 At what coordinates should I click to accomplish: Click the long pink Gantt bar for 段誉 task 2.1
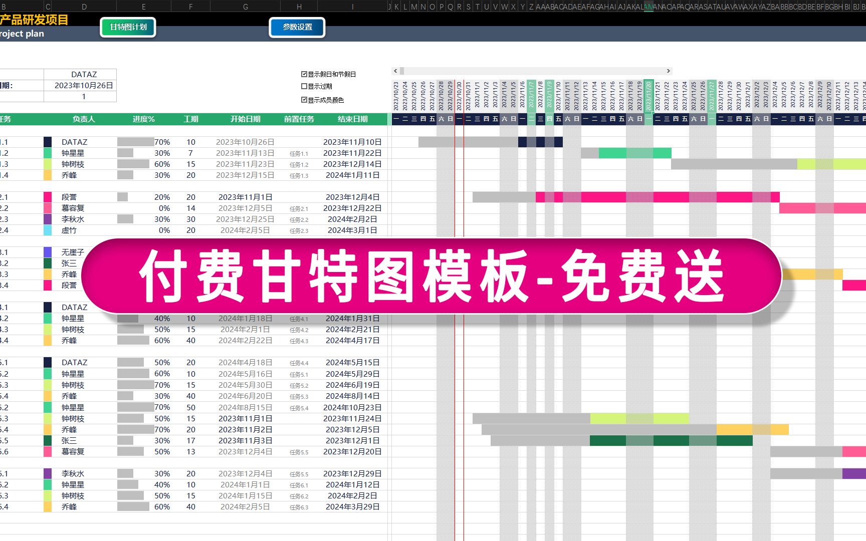pyautogui.click(x=658, y=197)
